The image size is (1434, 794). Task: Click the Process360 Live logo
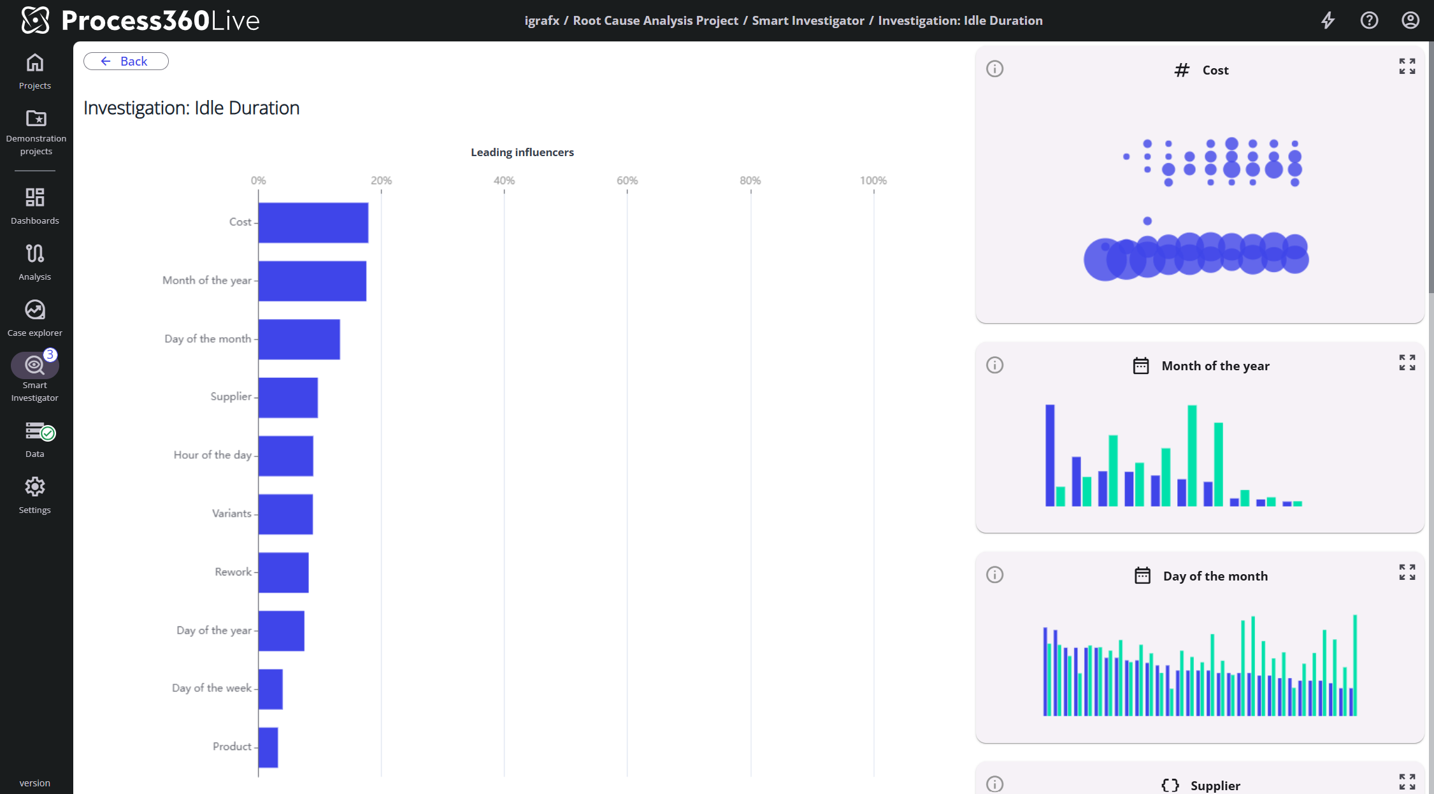click(140, 20)
